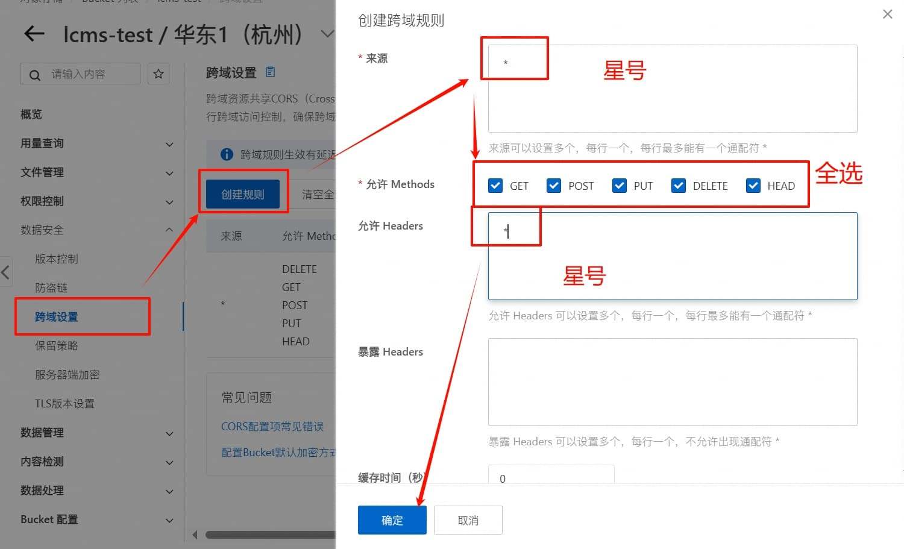The height and width of the screenshot is (549, 904).
Task: Click DELETE in the existing rule row
Action: [x=300, y=269]
